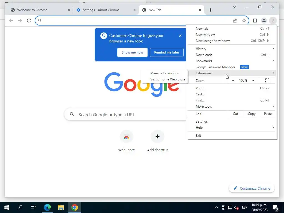Click the forward navigation arrow
The width and height of the screenshot is (284, 213).
point(20,21)
